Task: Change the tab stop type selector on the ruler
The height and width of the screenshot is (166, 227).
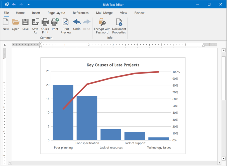Action: [x=5, y=44]
